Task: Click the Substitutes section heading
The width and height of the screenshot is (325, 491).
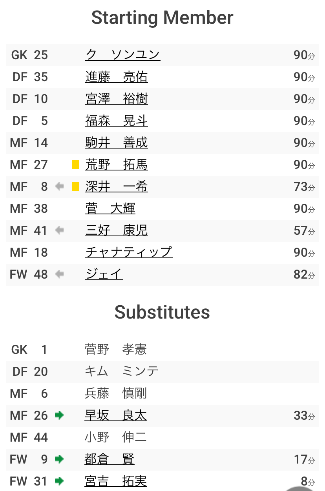Action: tap(162, 312)
